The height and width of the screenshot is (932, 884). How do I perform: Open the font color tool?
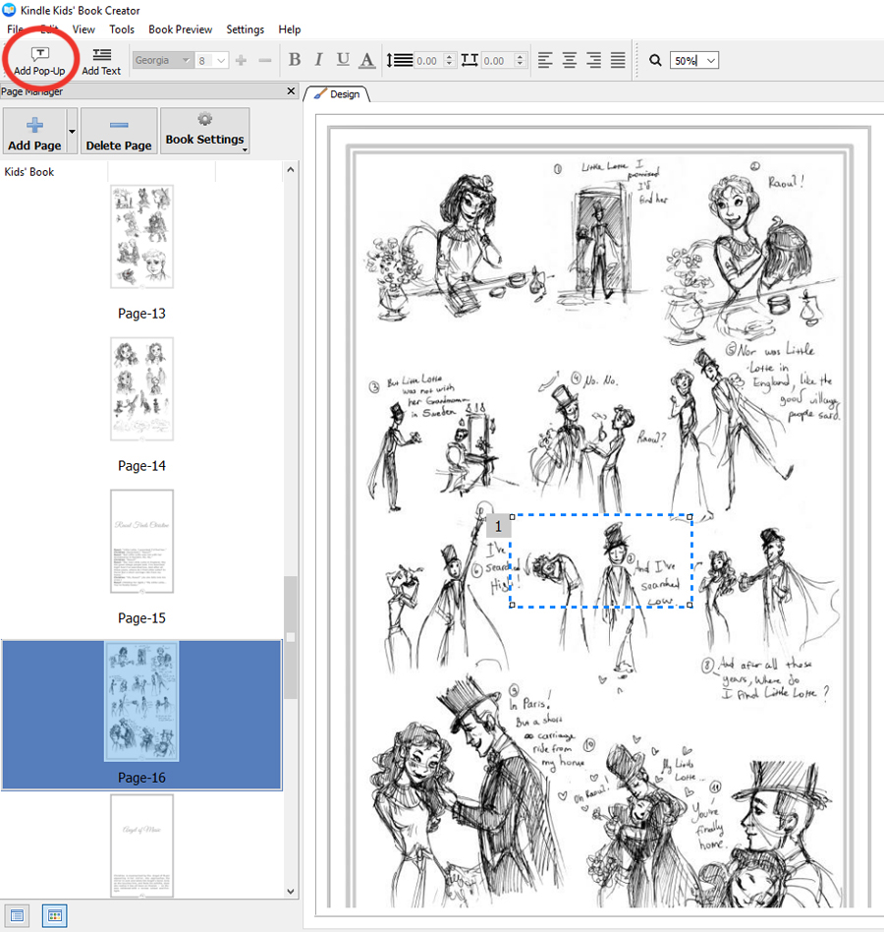point(367,59)
